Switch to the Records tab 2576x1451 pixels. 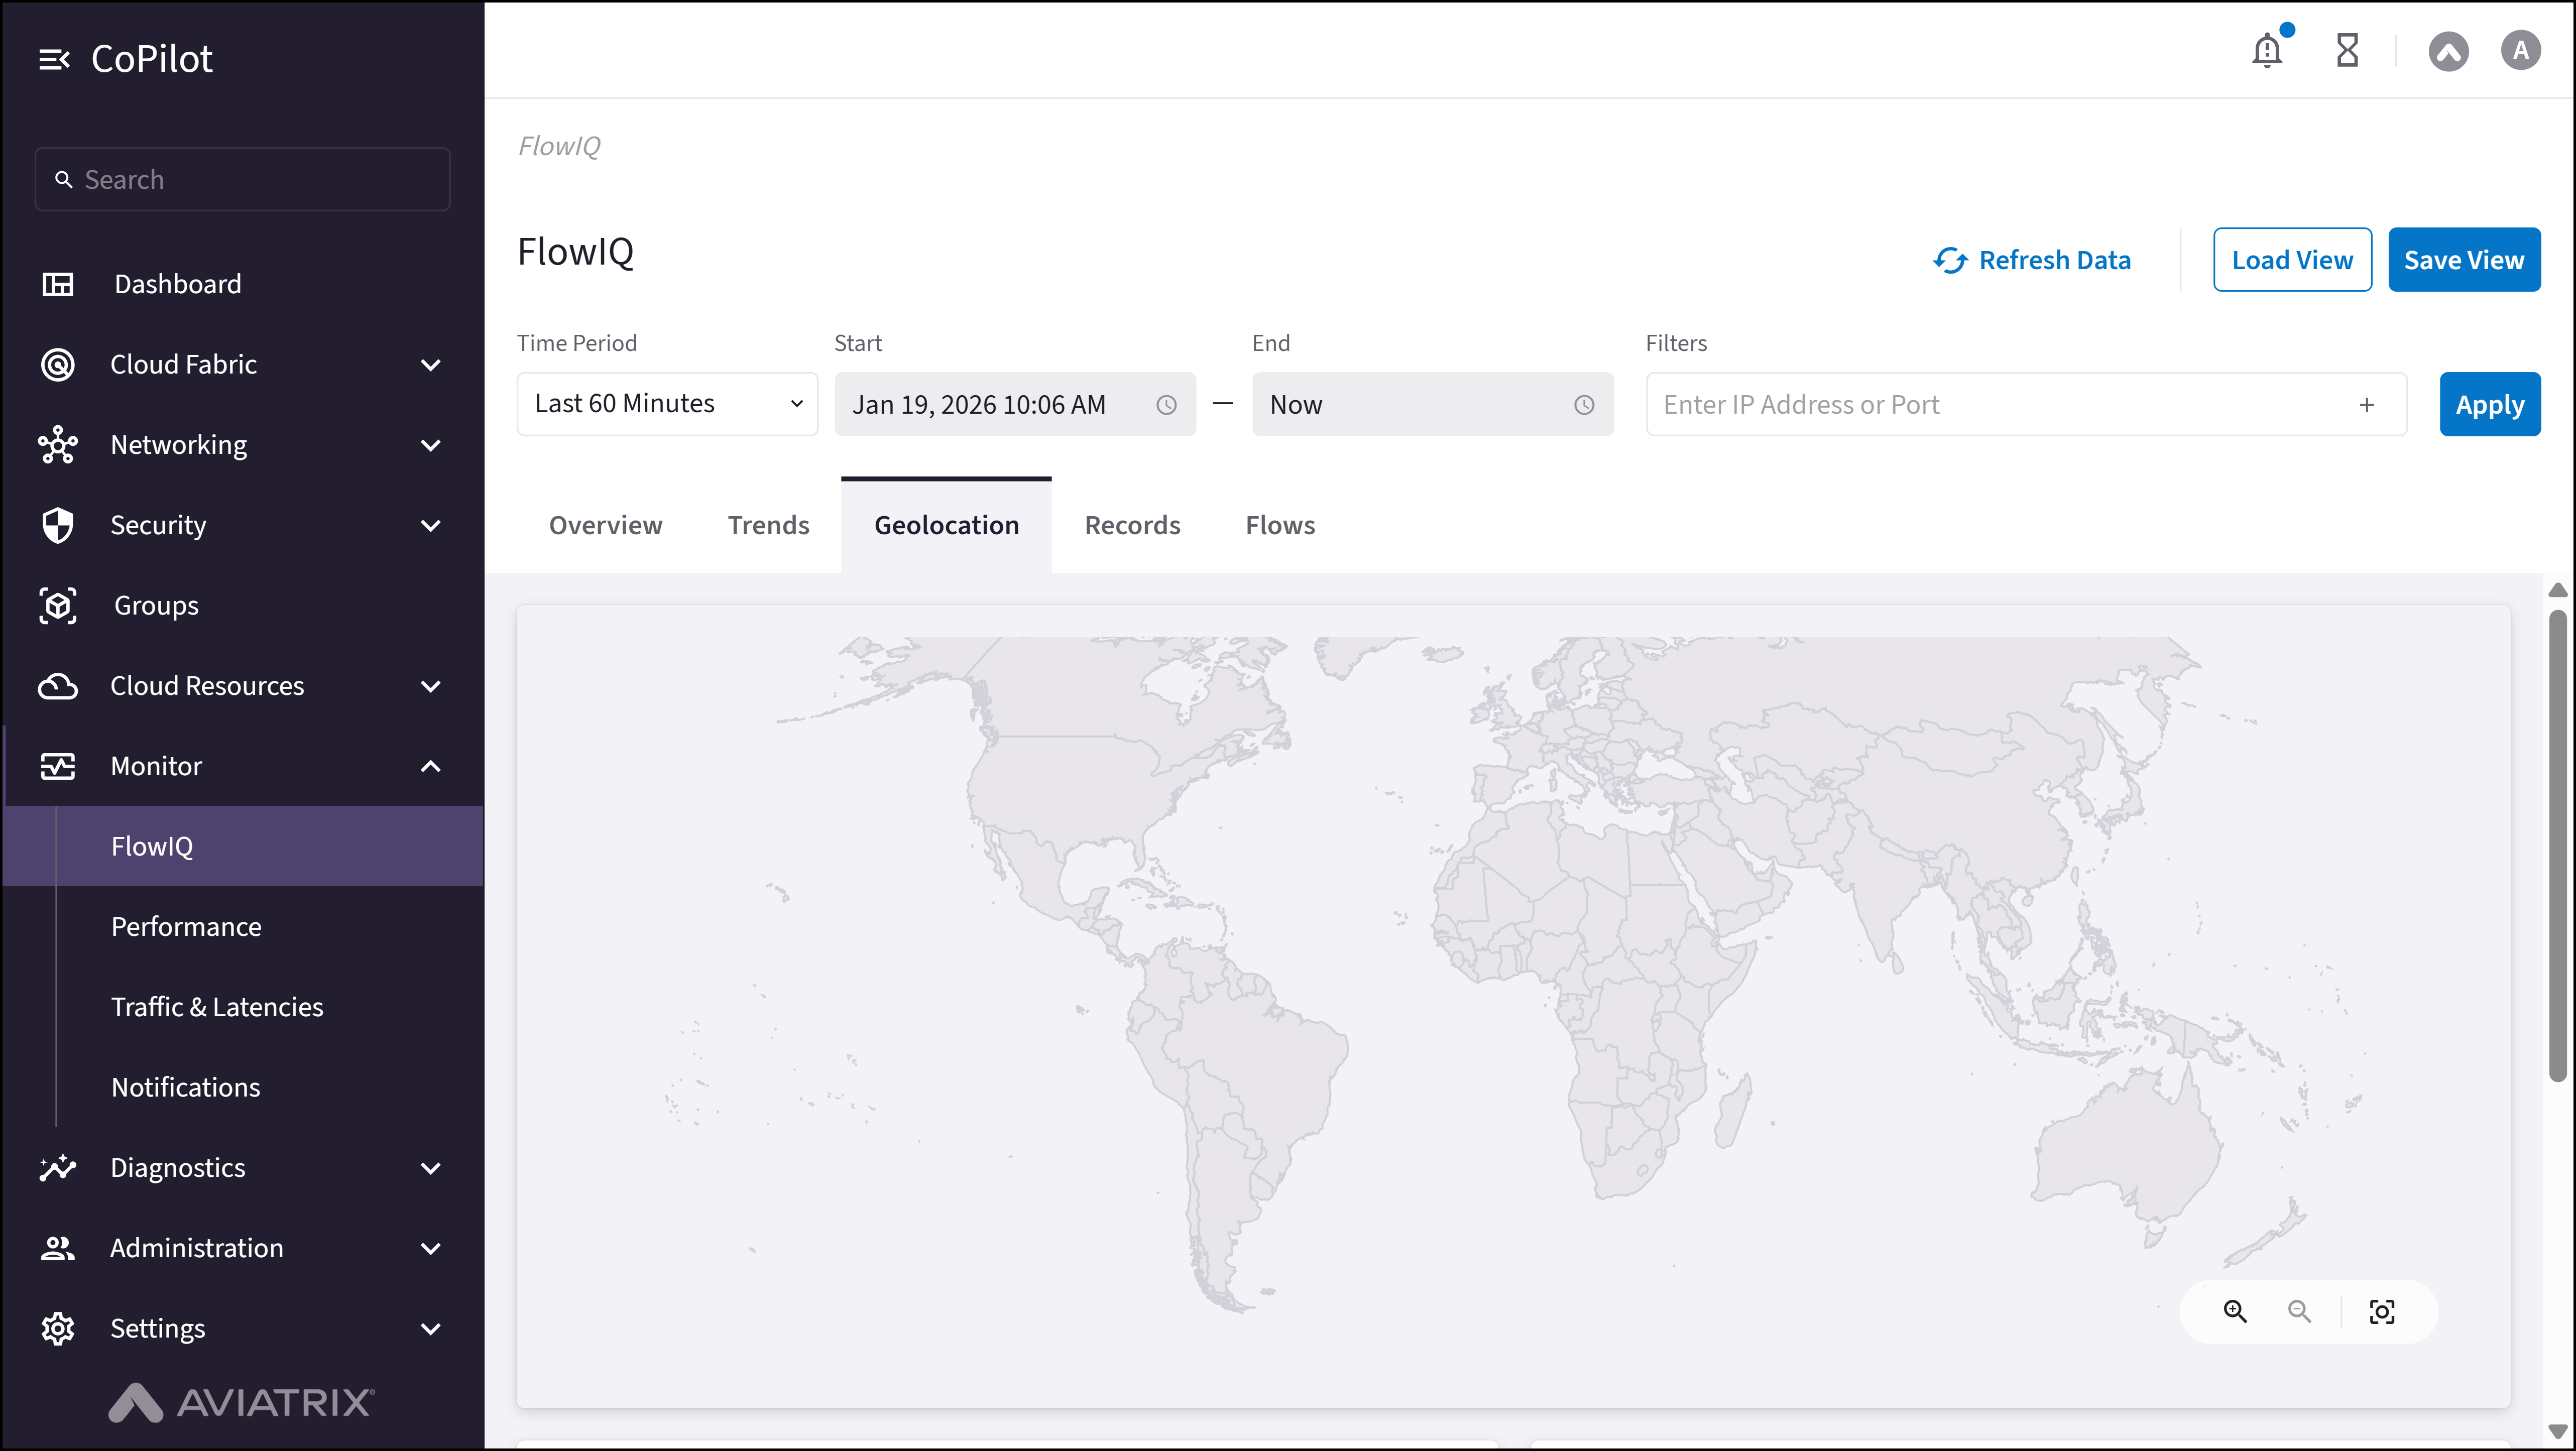pos(1131,524)
